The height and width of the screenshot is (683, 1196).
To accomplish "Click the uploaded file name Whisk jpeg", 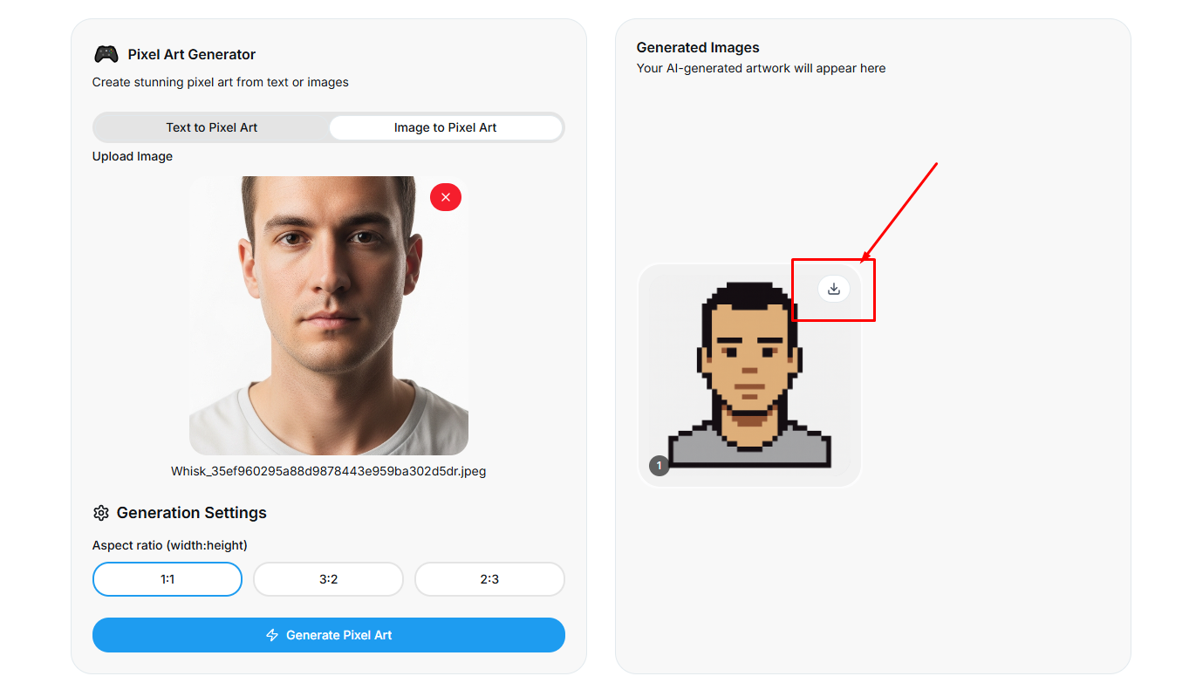I will point(329,471).
